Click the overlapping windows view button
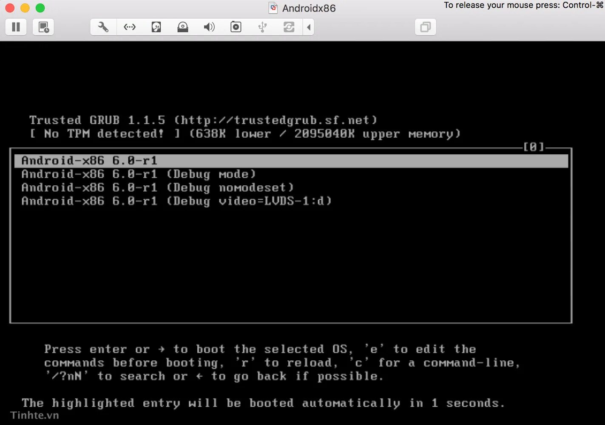This screenshot has height=425, width=605. pyautogui.click(x=426, y=27)
